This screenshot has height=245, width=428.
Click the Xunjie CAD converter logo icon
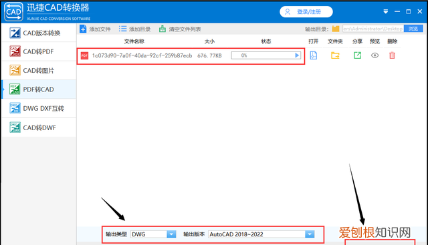13,11
